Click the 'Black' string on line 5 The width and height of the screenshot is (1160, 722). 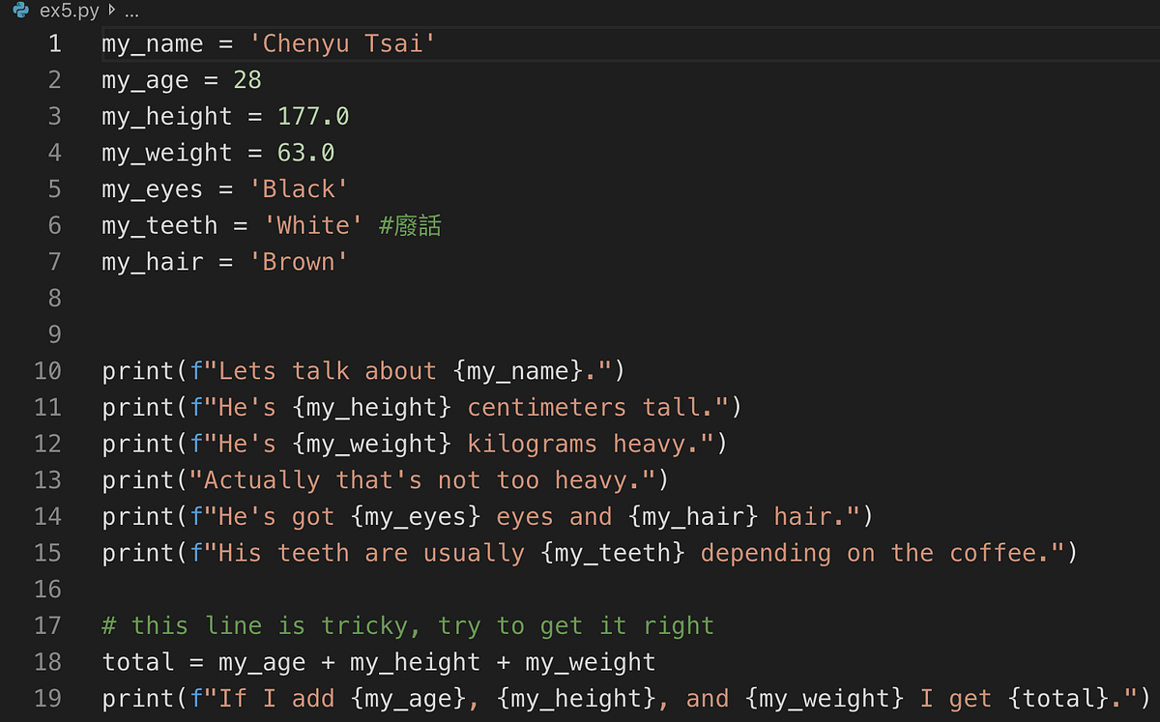tap(299, 188)
